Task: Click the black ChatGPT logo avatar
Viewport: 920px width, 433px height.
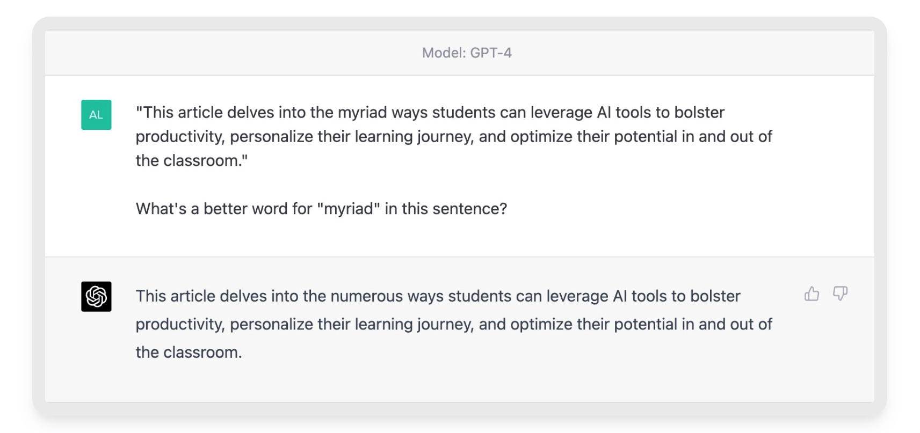Action: pyautogui.click(x=96, y=296)
